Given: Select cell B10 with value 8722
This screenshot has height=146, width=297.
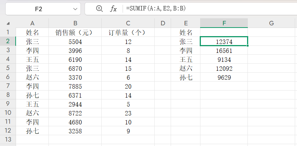Looking at the screenshot, I should click(x=75, y=113).
